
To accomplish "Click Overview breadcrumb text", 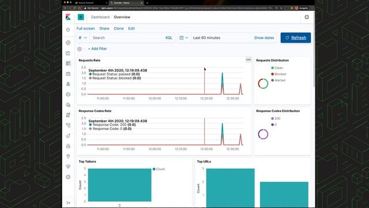I will pyautogui.click(x=122, y=17).
